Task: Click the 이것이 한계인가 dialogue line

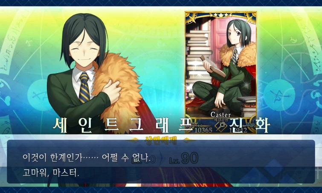Action: click(x=87, y=157)
